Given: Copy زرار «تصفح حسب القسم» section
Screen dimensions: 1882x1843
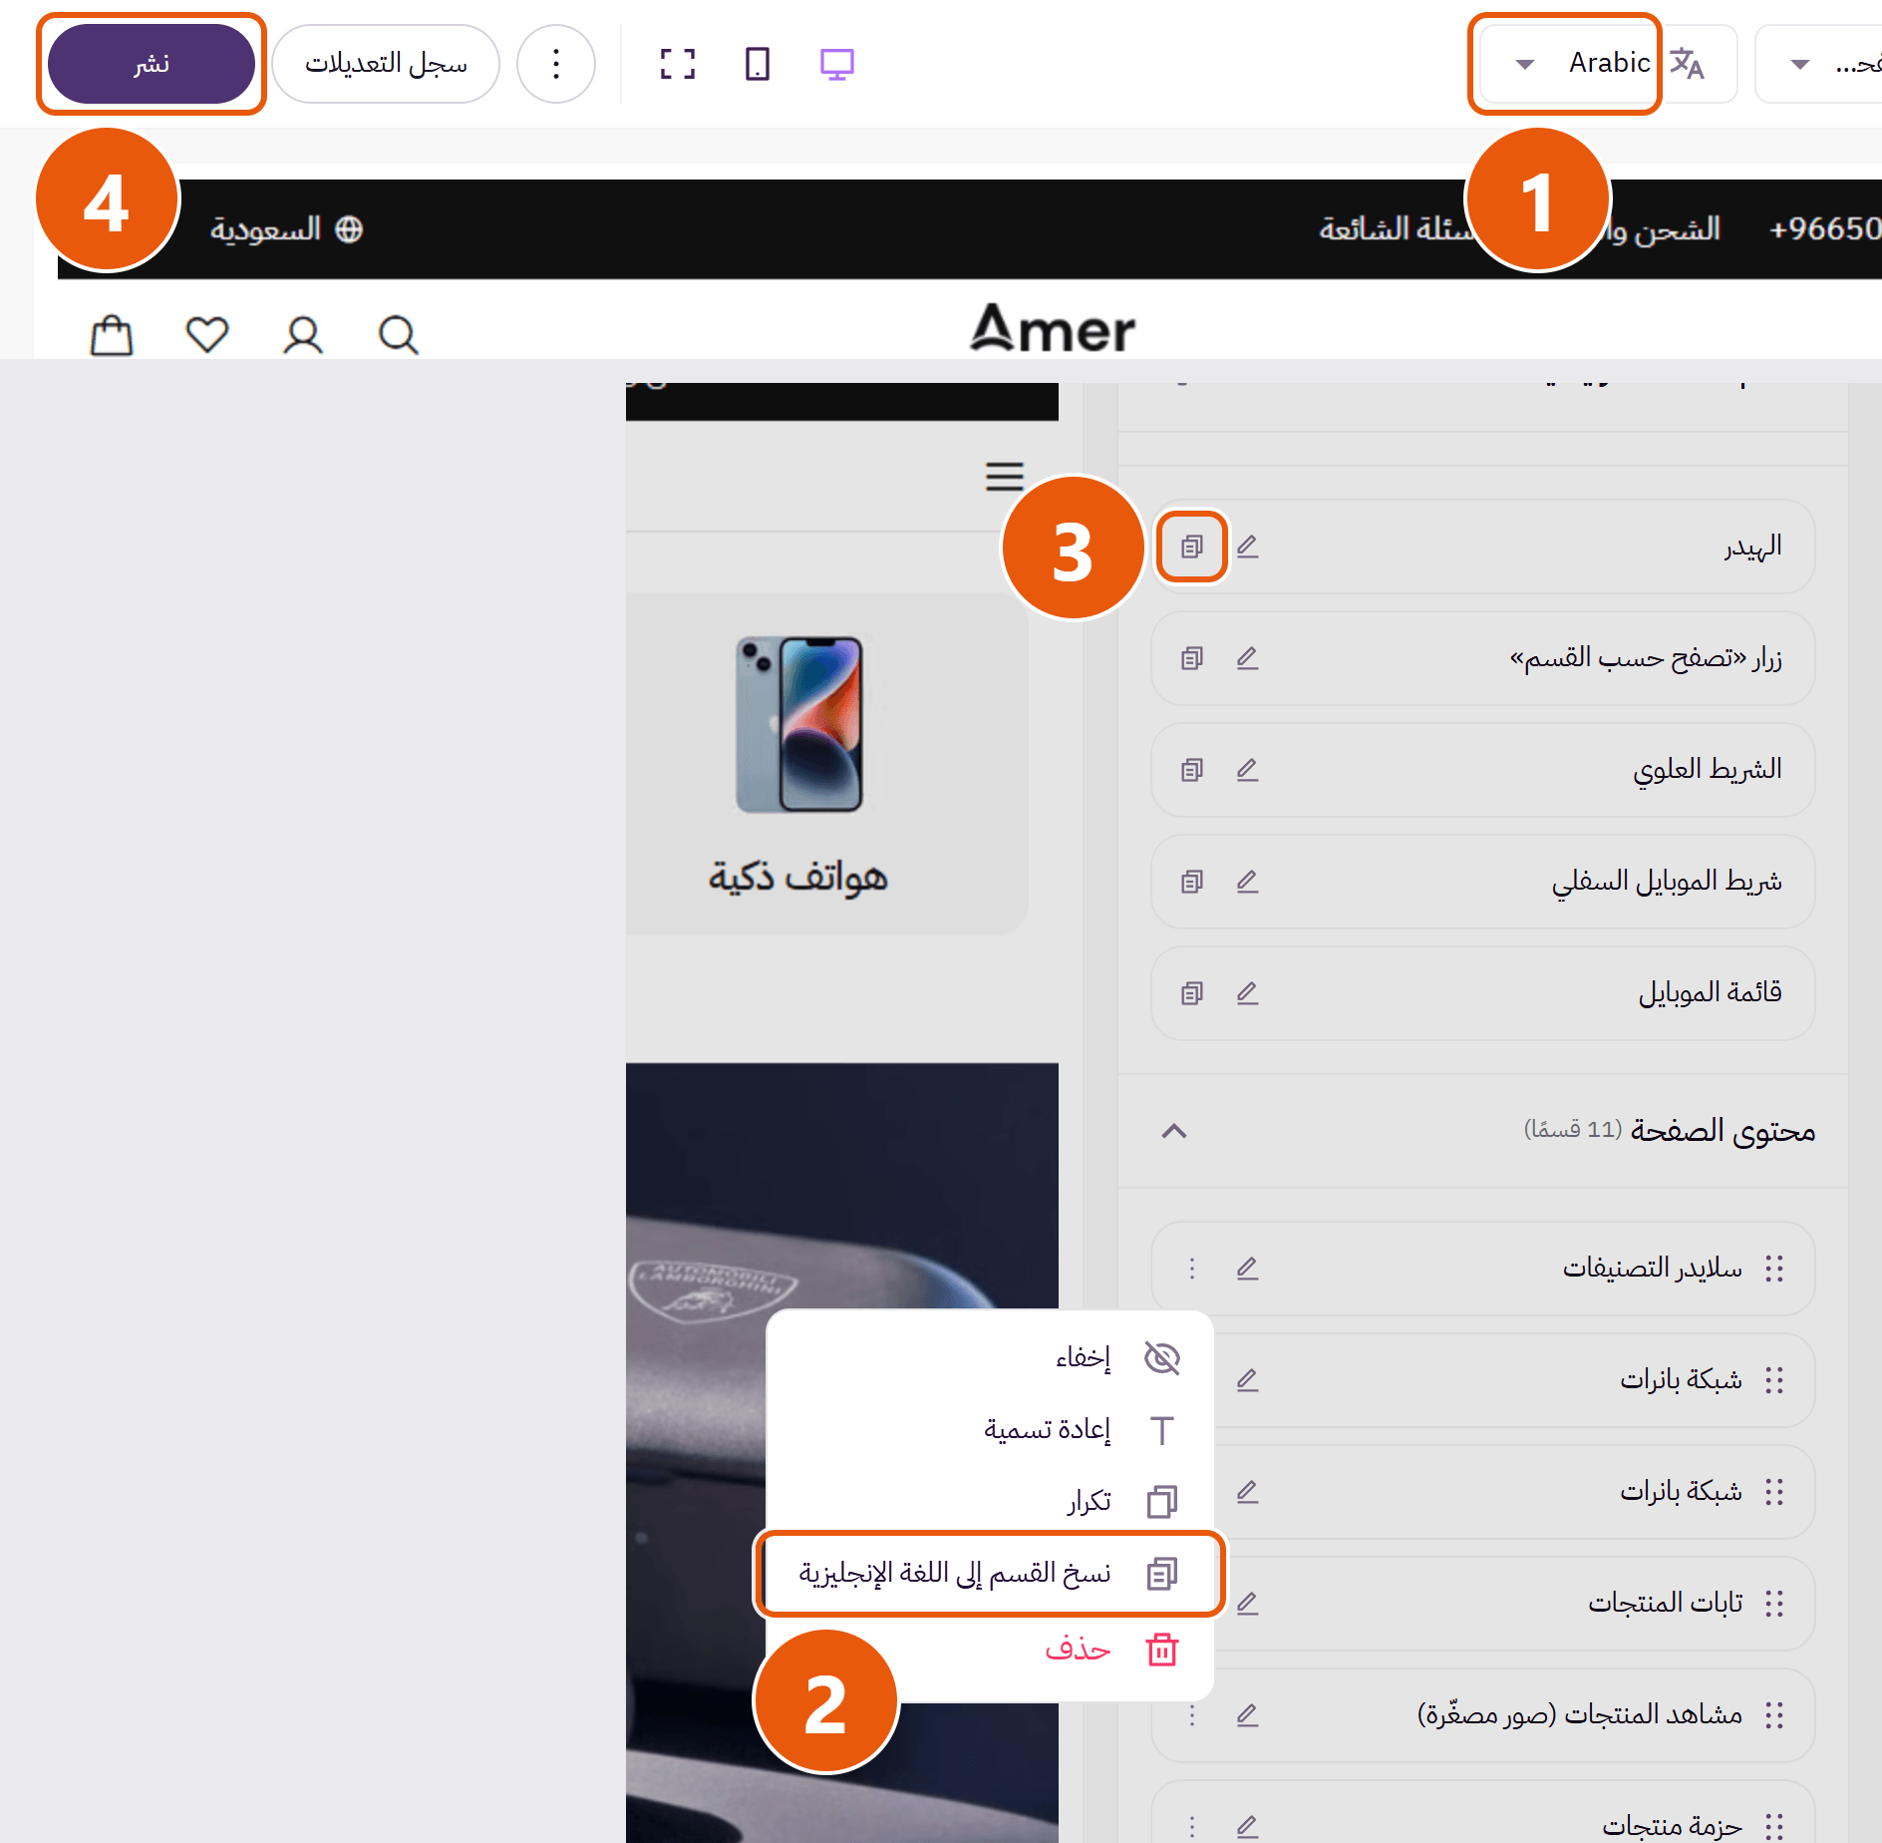Looking at the screenshot, I should [x=1192, y=658].
